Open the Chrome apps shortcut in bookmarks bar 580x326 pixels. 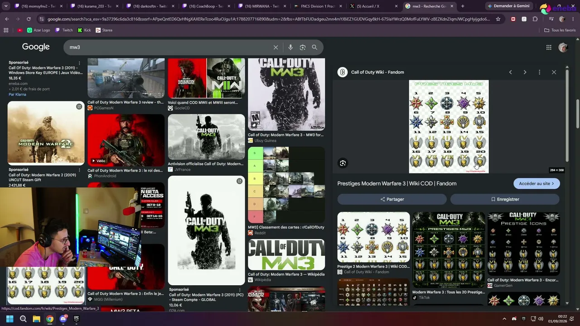coord(6,30)
